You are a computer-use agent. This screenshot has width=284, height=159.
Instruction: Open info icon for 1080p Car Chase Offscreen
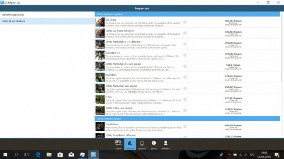click(185, 33)
